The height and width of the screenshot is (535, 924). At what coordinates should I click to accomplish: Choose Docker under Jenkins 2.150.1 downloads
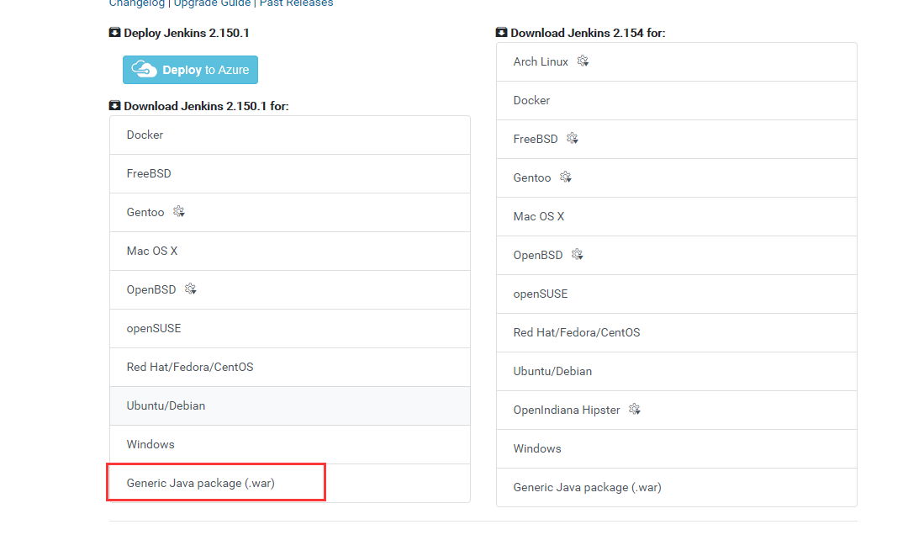145,135
